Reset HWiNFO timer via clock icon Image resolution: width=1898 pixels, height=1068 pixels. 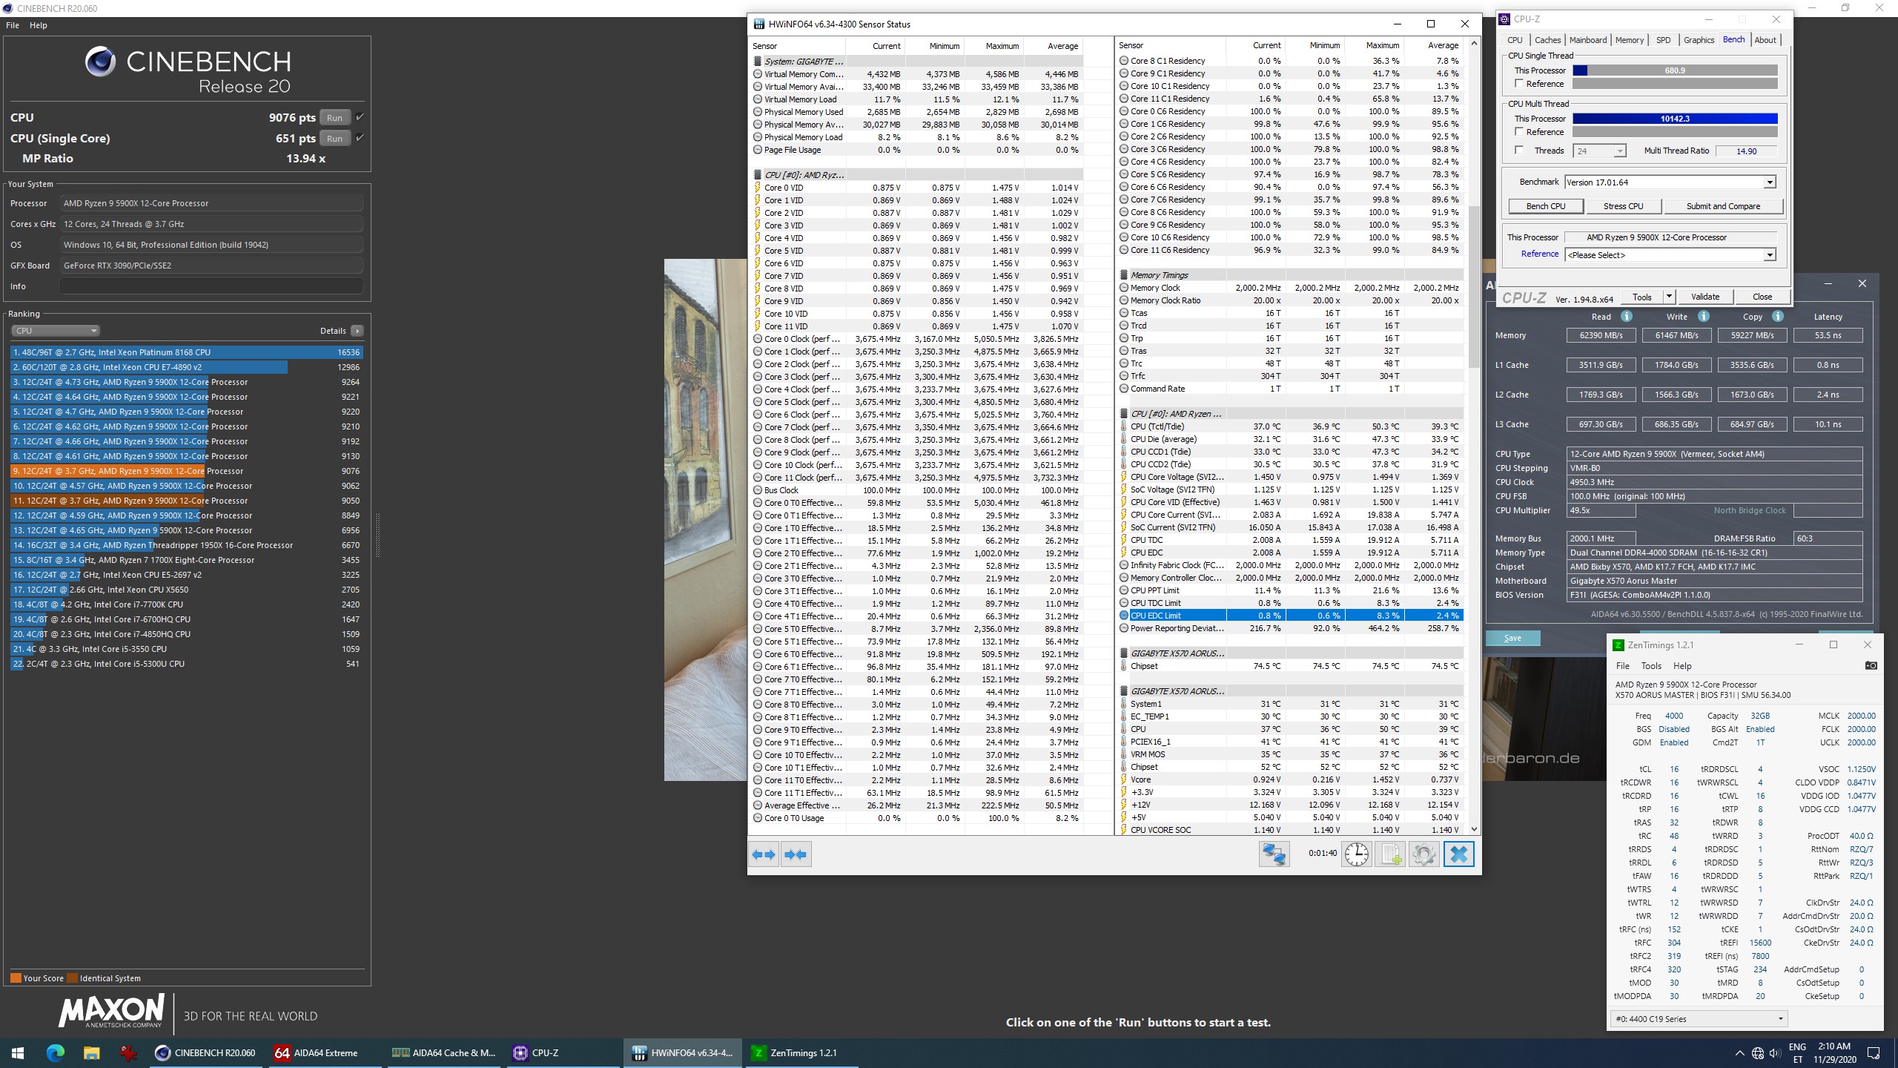click(1357, 854)
